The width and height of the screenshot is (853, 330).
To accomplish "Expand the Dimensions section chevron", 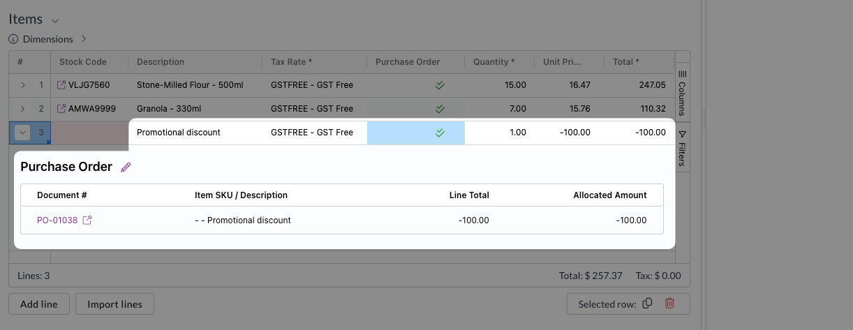I will (x=84, y=39).
